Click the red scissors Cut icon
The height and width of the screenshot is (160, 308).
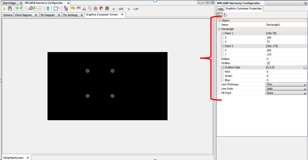coord(84,9)
